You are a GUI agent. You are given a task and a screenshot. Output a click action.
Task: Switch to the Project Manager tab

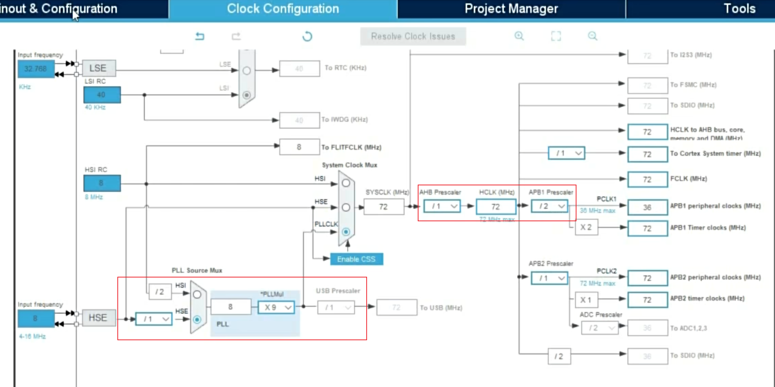(x=511, y=9)
